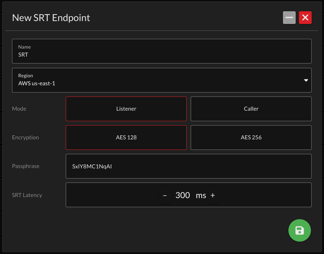Save the new SRT endpoint
The height and width of the screenshot is (254, 324).
299,230
